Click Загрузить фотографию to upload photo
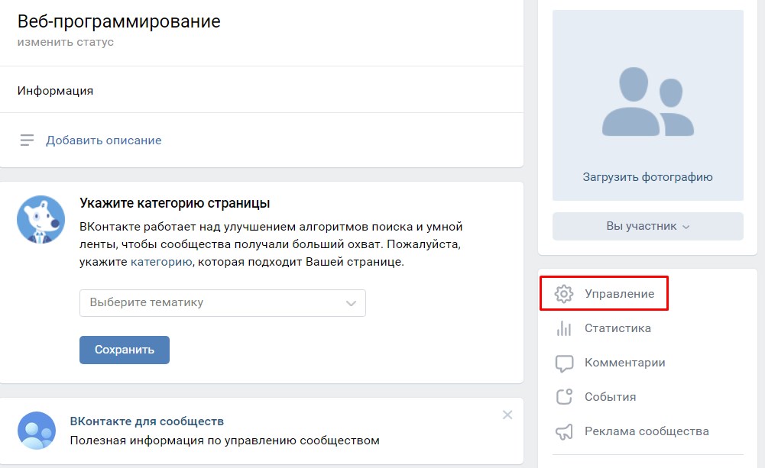The image size is (765, 468). tap(647, 177)
